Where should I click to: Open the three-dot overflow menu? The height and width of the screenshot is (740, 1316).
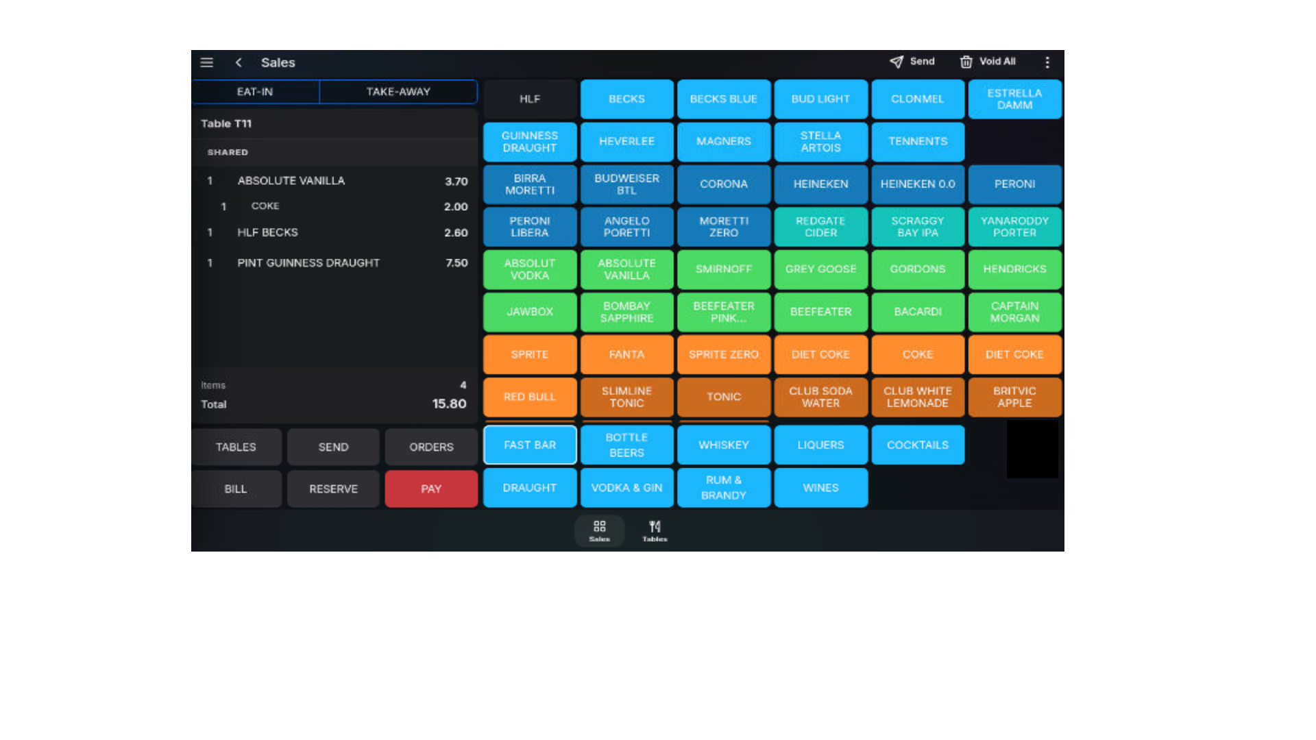pyautogui.click(x=1047, y=62)
